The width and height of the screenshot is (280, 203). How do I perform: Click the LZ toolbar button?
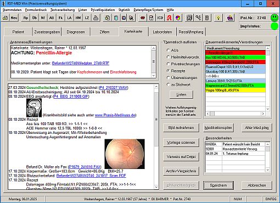coord(87,18)
